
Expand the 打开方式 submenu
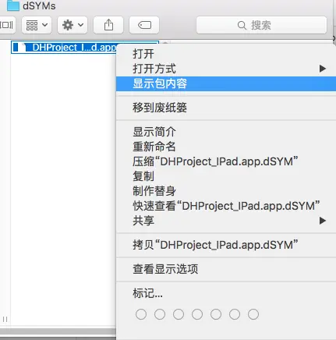226,69
